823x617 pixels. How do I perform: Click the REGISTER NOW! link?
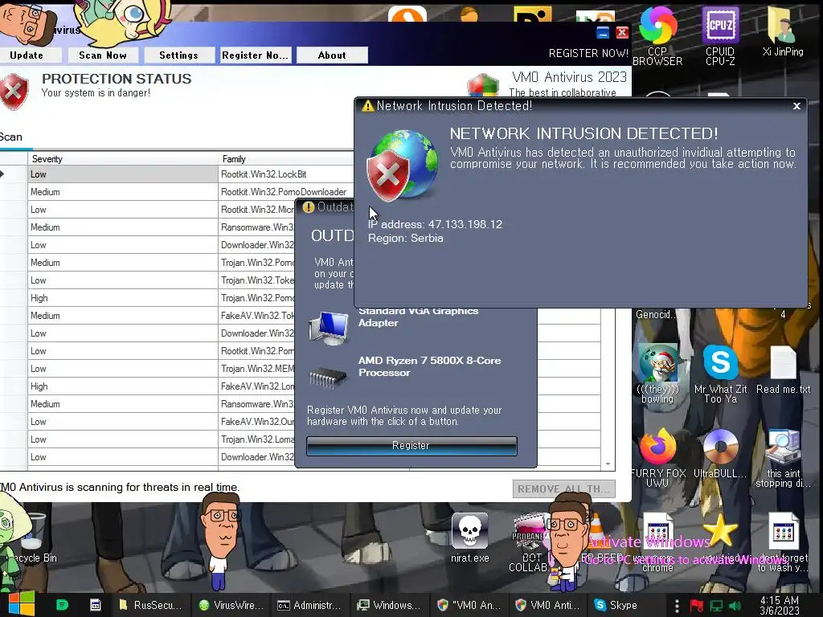(588, 53)
